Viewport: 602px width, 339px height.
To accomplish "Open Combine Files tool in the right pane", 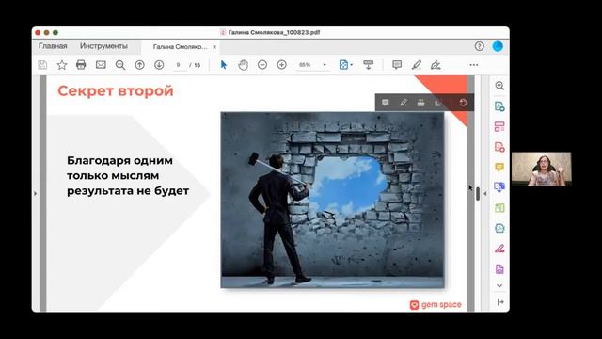I will point(499,187).
